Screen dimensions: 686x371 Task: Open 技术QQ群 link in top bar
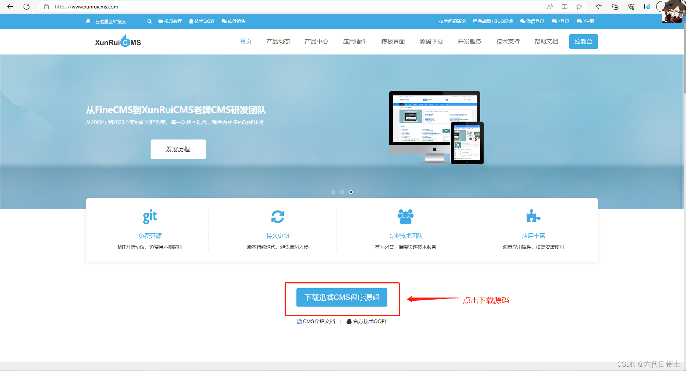click(x=202, y=21)
